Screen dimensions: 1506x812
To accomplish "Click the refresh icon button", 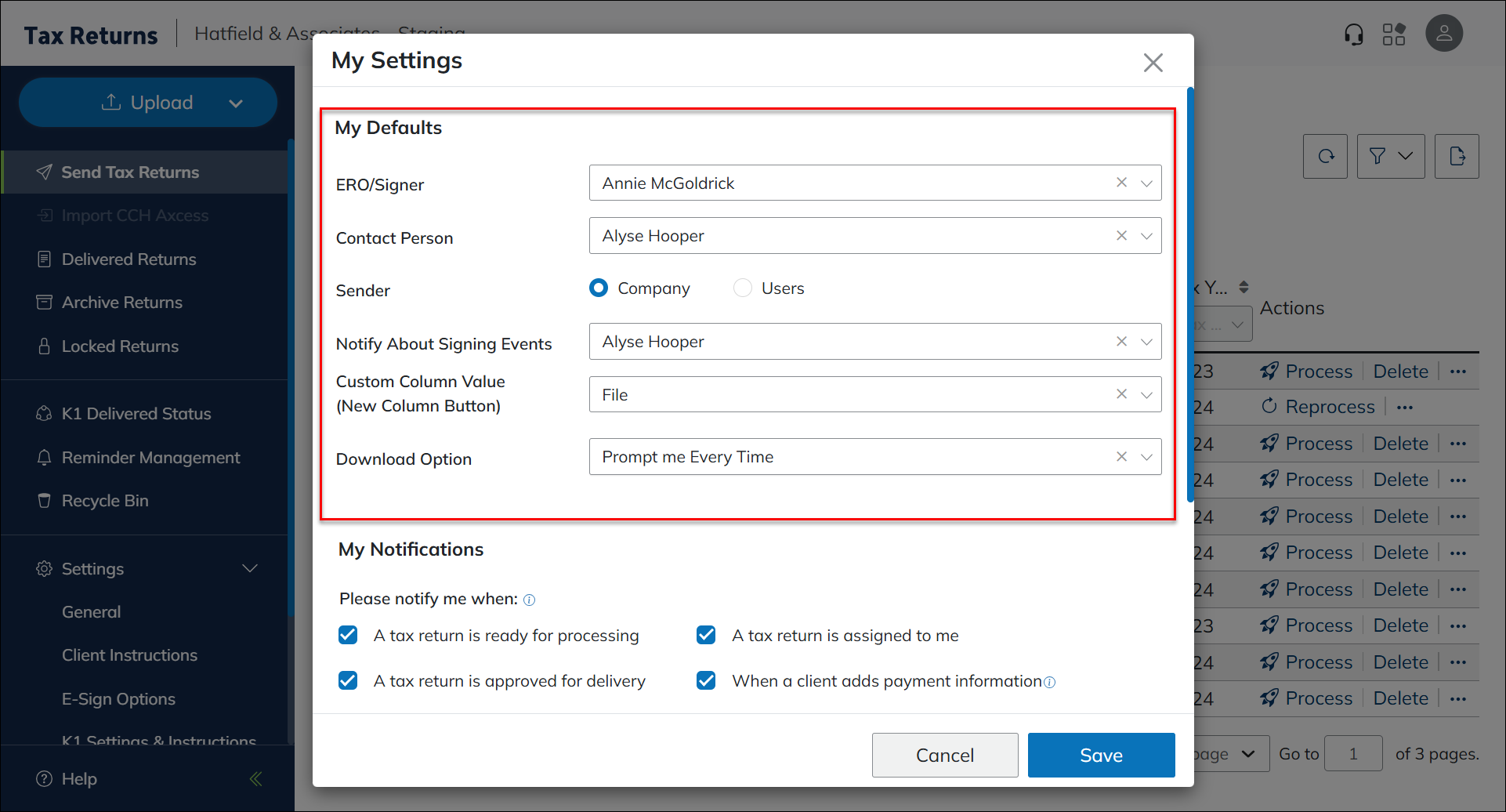I will coord(1325,156).
